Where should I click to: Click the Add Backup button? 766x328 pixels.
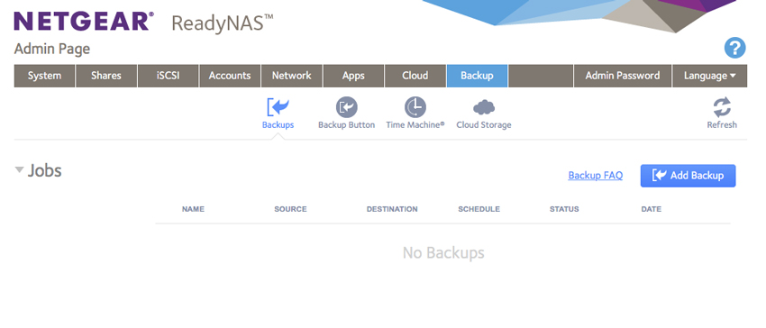688,176
